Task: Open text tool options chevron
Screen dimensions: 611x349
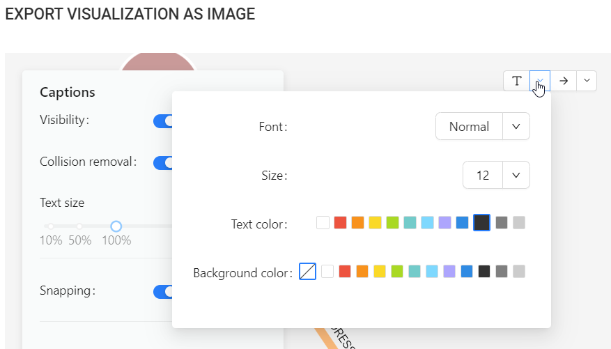Action: (x=540, y=81)
